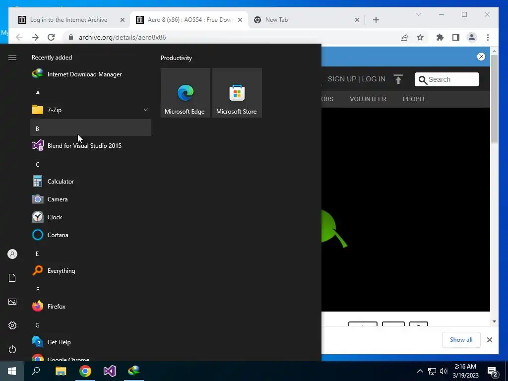508x381 pixels.
Task: Open Chrome extensions puzzle icon
Action: (440, 37)
